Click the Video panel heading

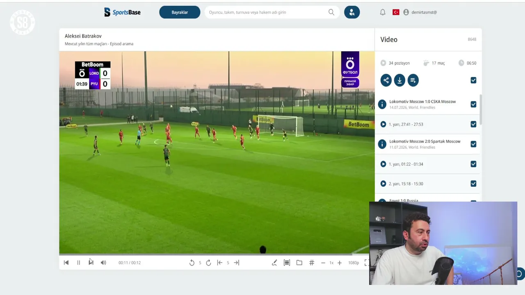[x=389, y=39]
